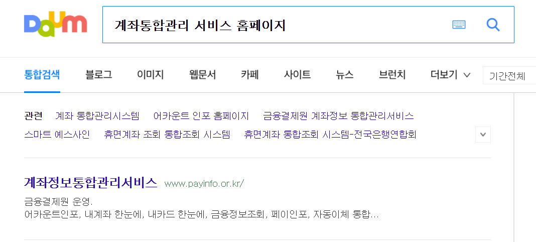
Task: Switch to the 이미지 tab
Action: [151, 75]
